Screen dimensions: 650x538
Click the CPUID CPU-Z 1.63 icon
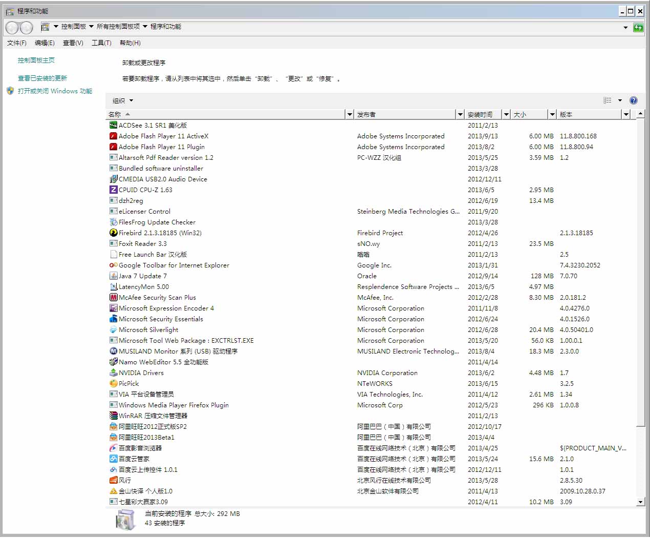point(114,190)
